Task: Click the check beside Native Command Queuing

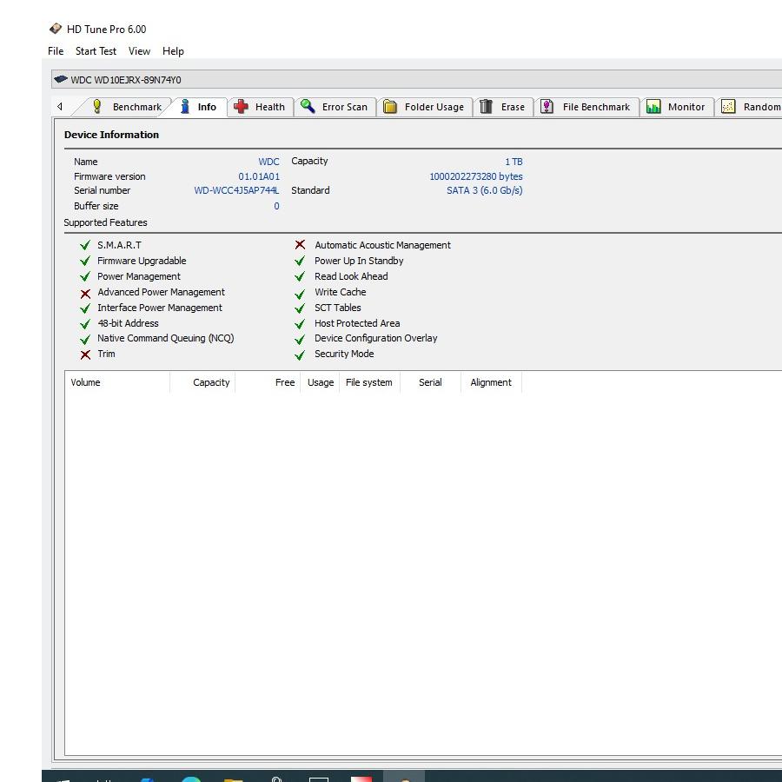Action: click(85, 340)
